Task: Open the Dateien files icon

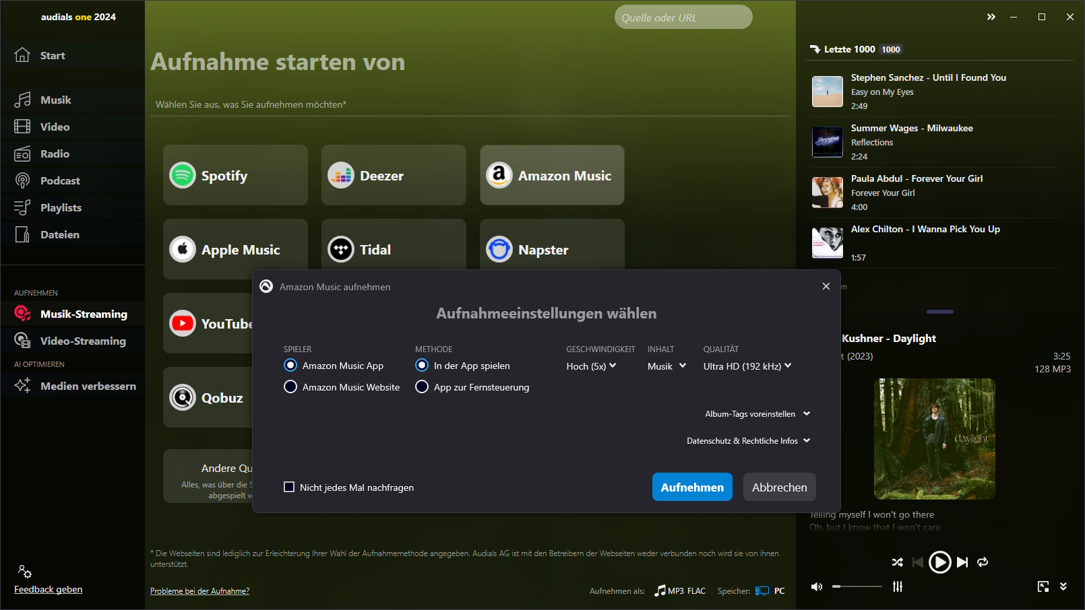Action: point(22,234)
